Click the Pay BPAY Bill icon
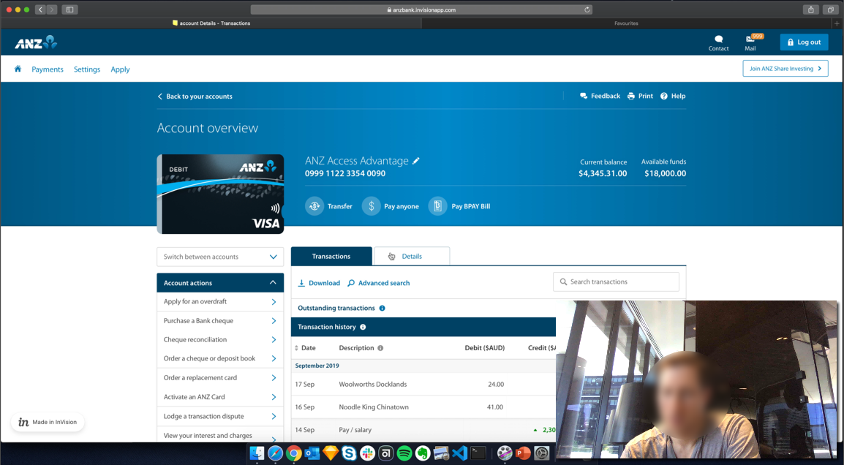This screenshot has width=844, height=465. [437, 206]
